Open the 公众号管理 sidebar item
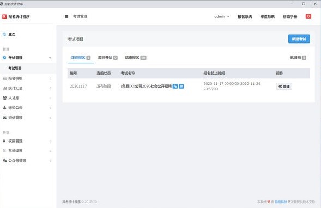 (x=28, y=161)
